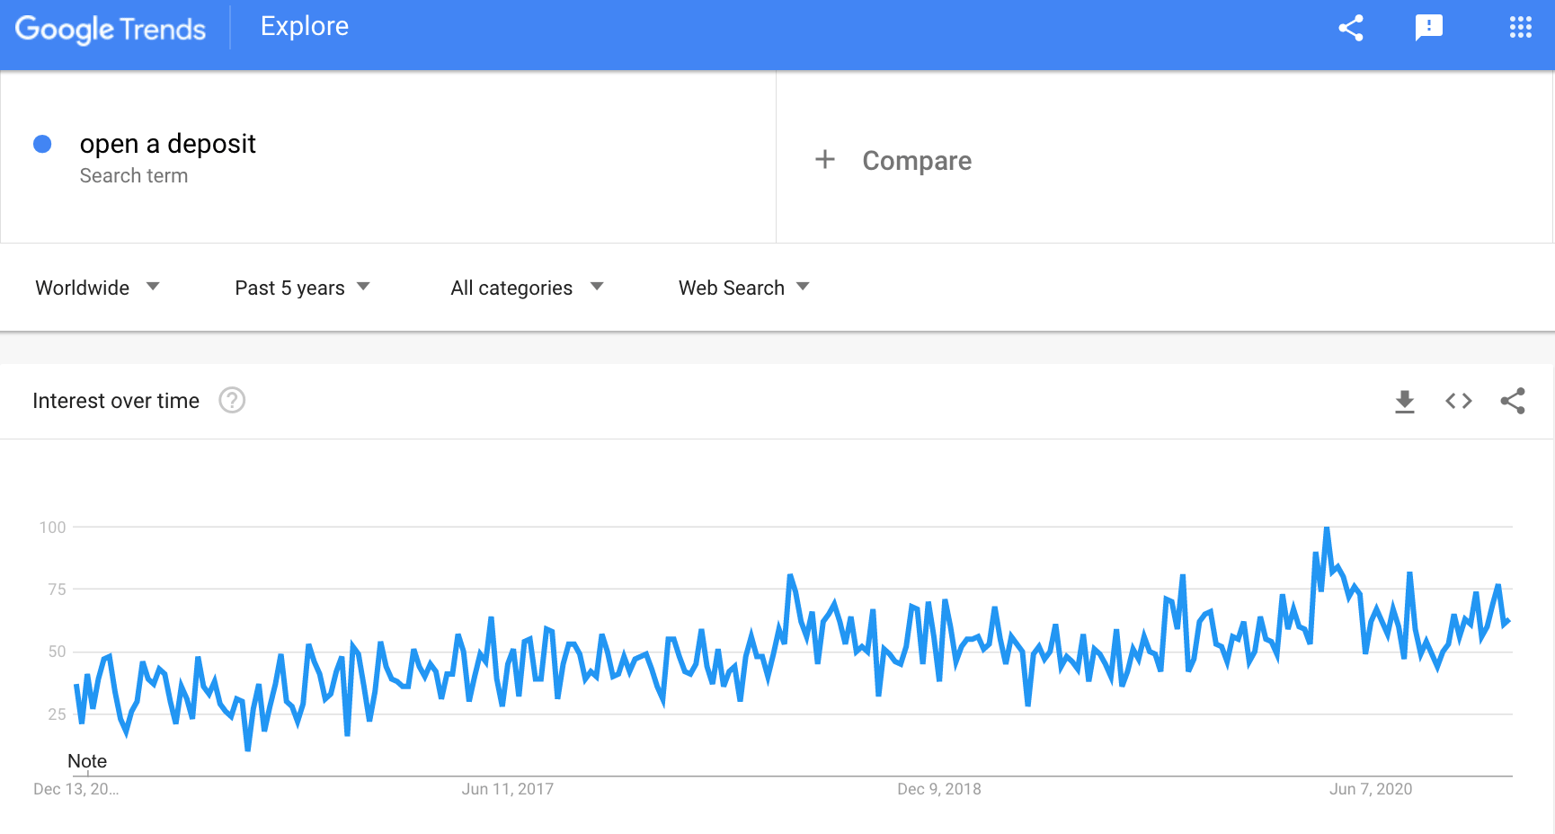The image size is (1555, 834).
Task: Click the plus icon beside Compare
Action: [x=824, y=160]
